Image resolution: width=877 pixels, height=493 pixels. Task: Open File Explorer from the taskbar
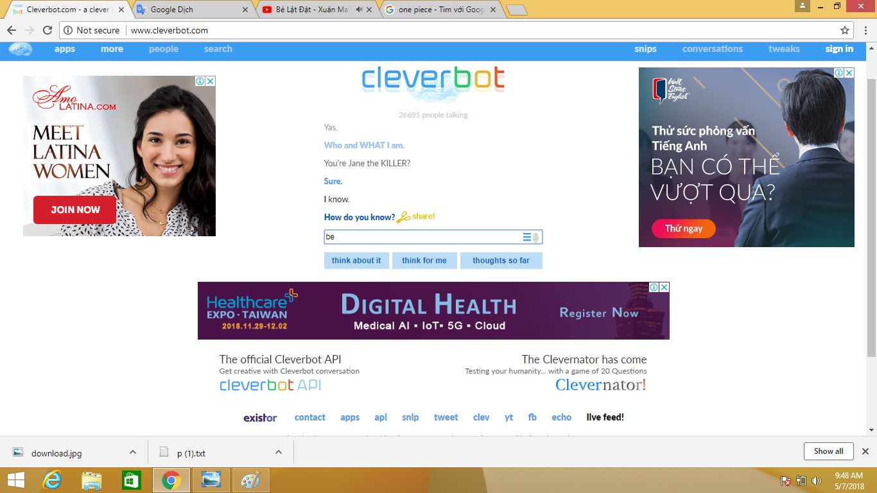coord(92,480)
